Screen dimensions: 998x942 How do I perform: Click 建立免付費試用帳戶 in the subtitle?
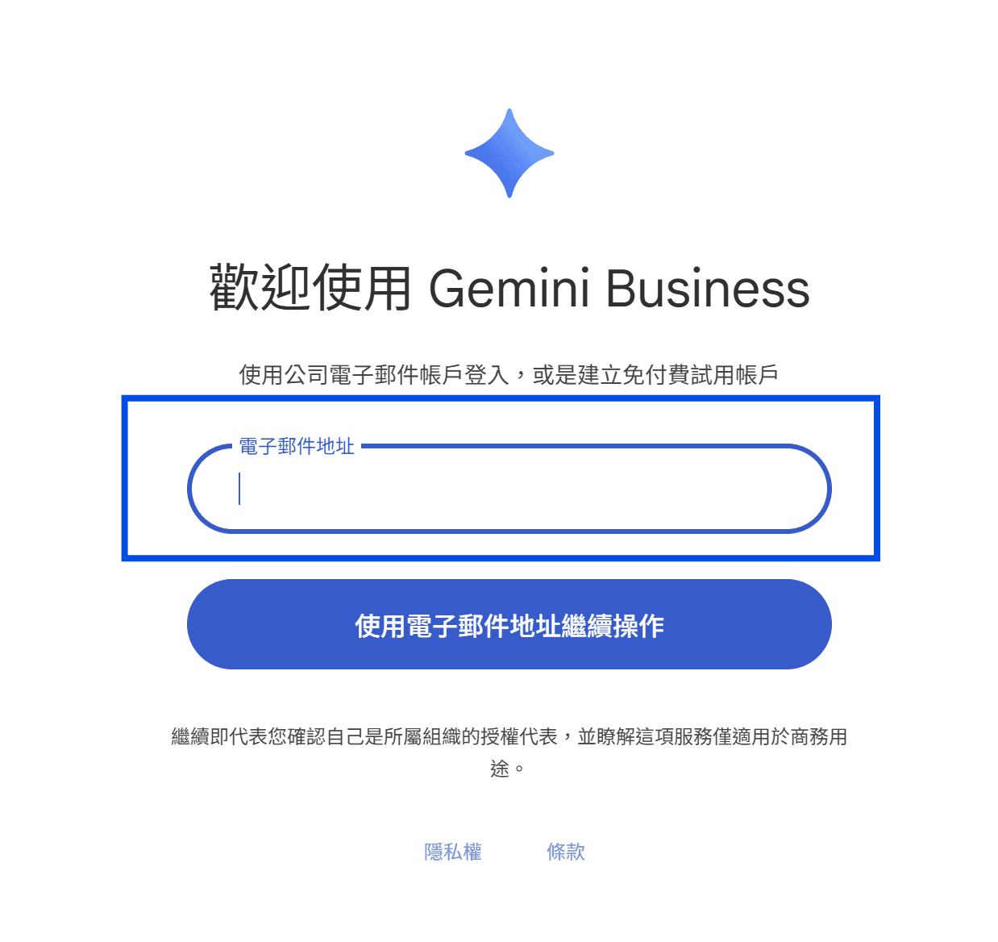point(677,375)
